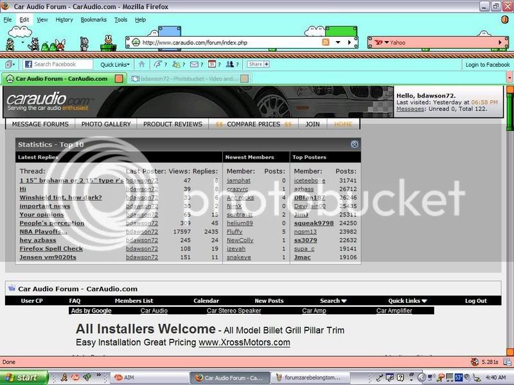Screen dimensions: 514x385
Task: Open the tab list dropdown arrow
Action: point(510,78)
